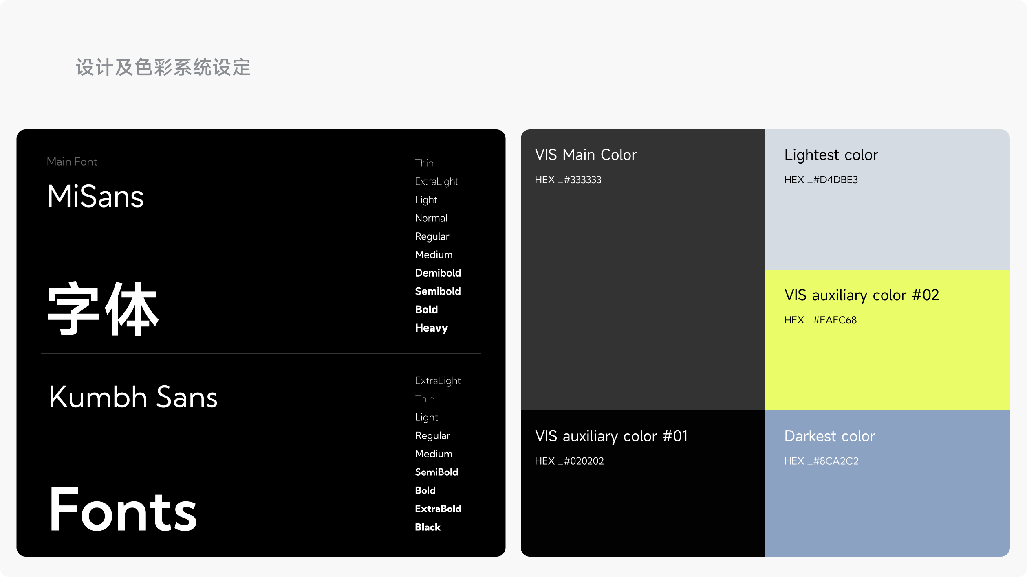Click the Kumbh Sans font name heading
Image resolution: width=1027 pixels, height=577 pixels.
click(x=133, y=397)
